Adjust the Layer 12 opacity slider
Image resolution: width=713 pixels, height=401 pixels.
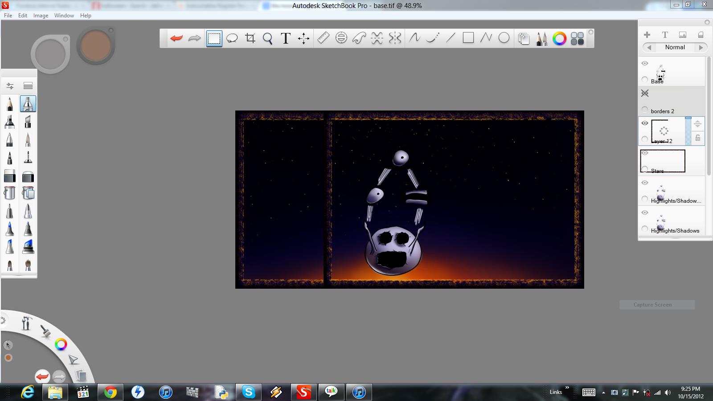pos(688,131)
